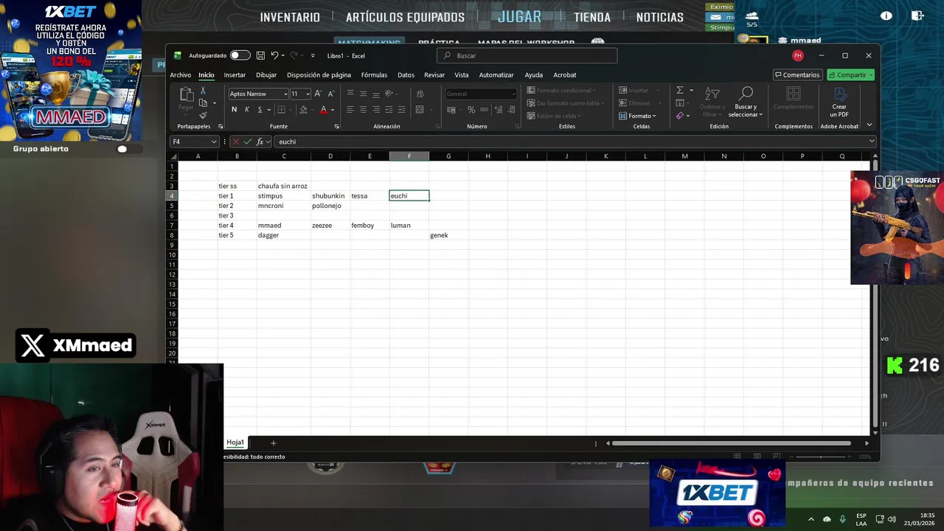Align cell text to middle vertically
The image size is (944, 531).
tap(363, 94)
